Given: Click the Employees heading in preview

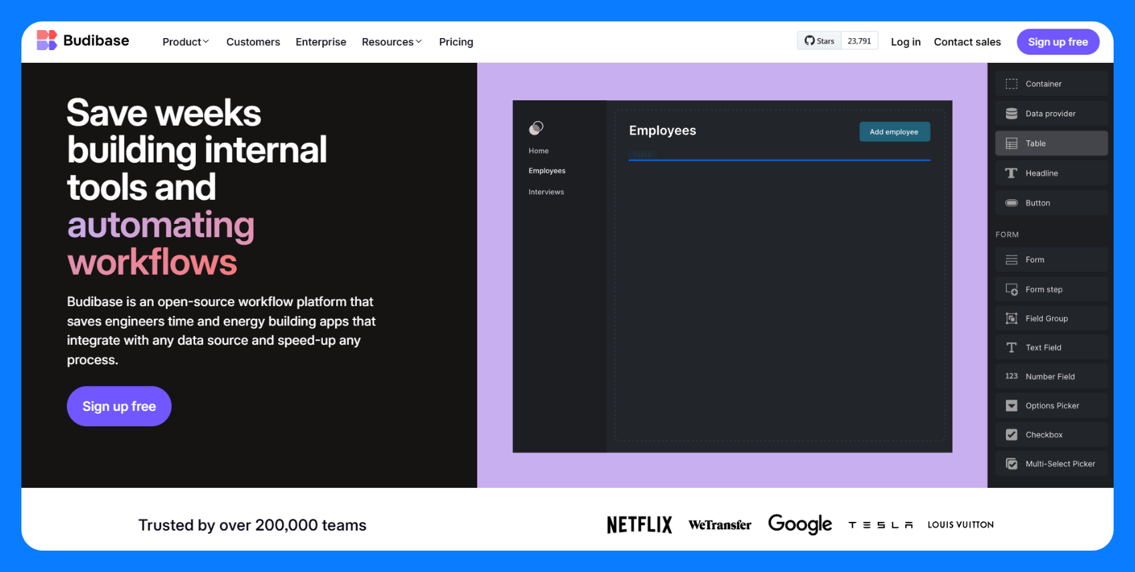Looking at the screenshot, I should (x=662, y=130).
